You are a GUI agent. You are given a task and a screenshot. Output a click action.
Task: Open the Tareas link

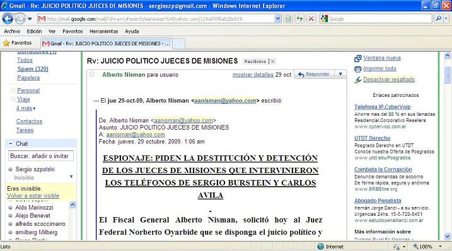pos(25,130)
